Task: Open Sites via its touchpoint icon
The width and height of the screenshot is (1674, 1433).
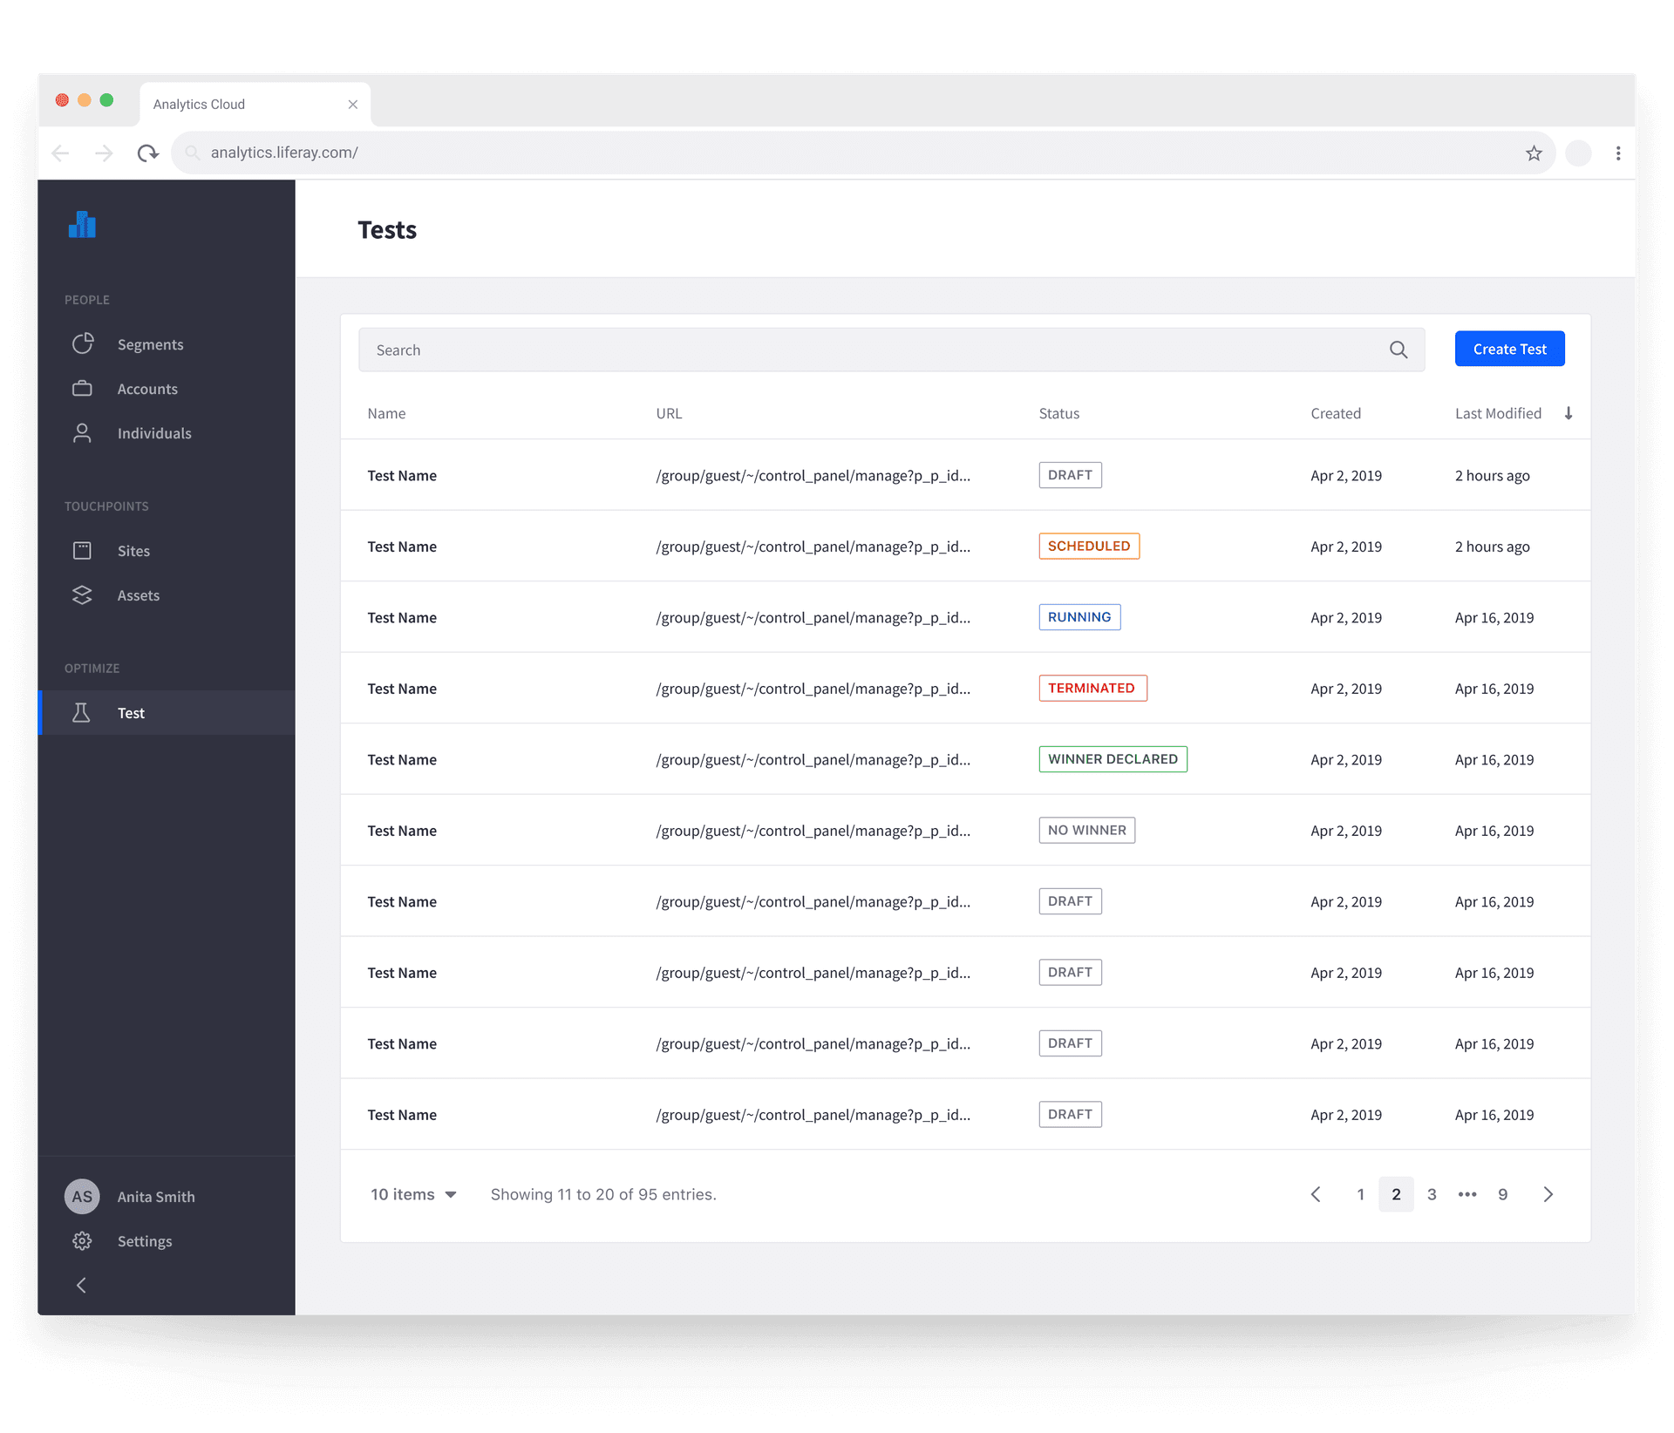Action: pyautogui.click(x=82, y=550)
